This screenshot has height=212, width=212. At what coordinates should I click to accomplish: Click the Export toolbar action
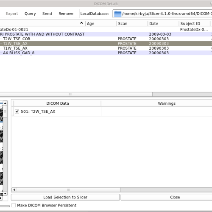tap(12, 14)
